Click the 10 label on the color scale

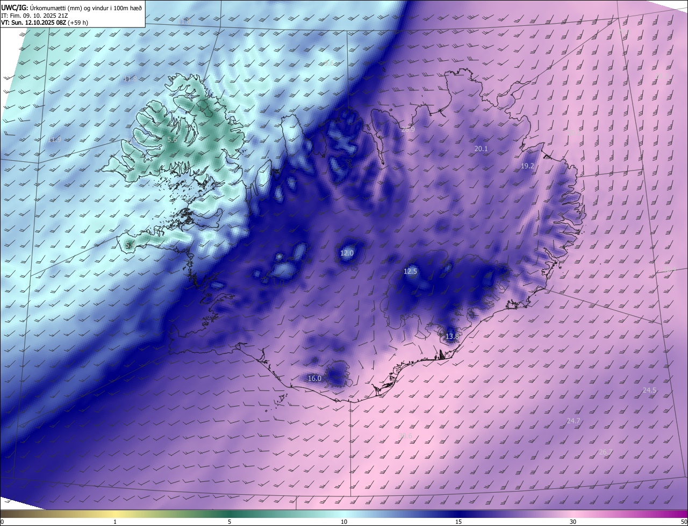344,522
